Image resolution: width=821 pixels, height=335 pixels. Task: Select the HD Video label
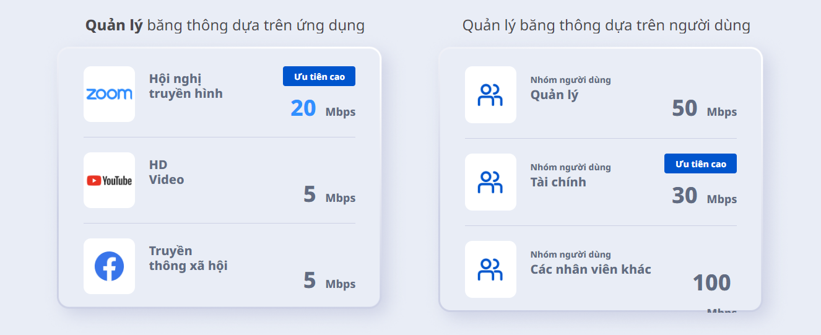[166, 172]
